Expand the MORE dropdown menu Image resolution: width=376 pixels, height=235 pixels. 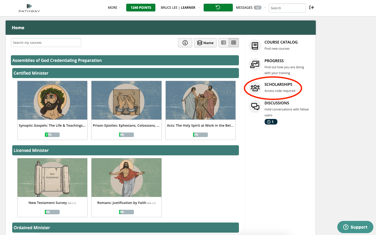click(x=114, y=8)
